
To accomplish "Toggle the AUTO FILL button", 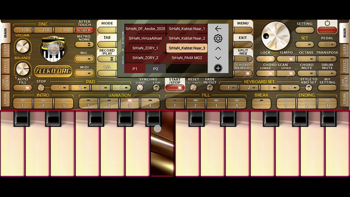I will click(x=22, y=88).
